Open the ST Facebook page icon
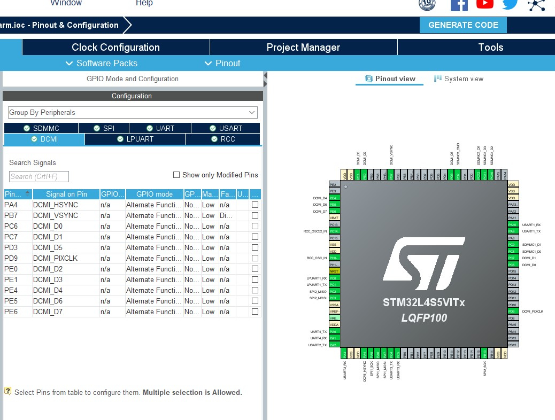This screenshot has width=555, height=420. point(459,5)
